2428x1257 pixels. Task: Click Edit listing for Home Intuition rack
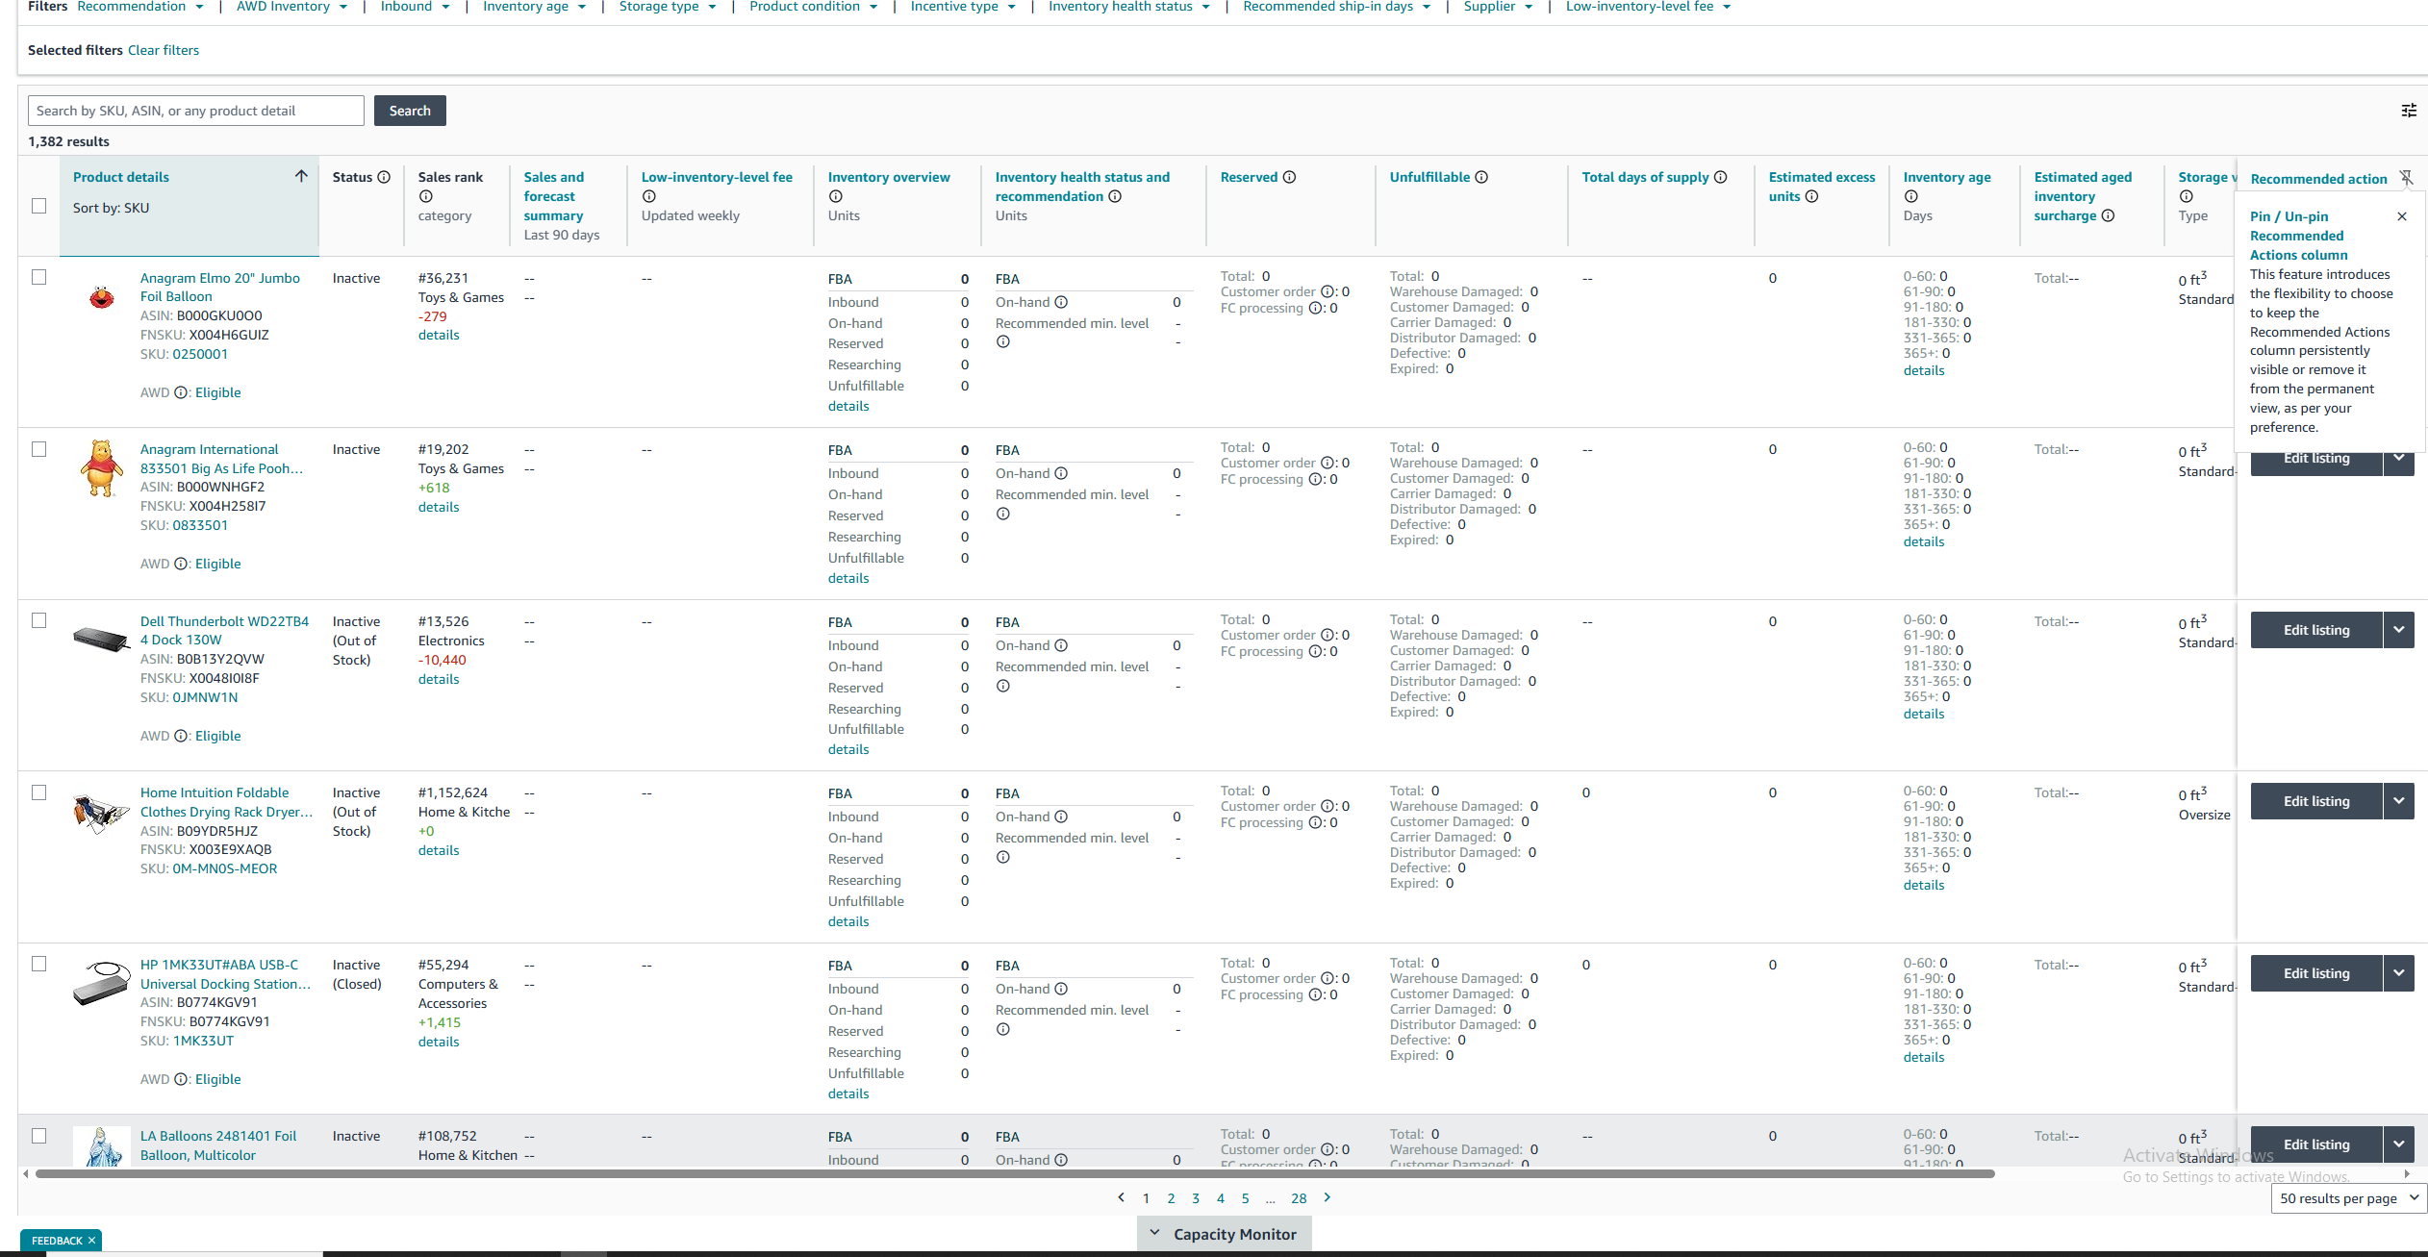click(x=2316, y=801)
